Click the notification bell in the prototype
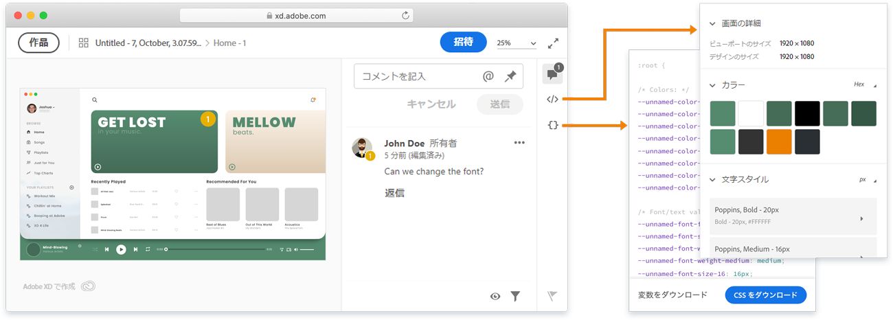Viewport: 893px width, 320px height. tap(313, 100)
